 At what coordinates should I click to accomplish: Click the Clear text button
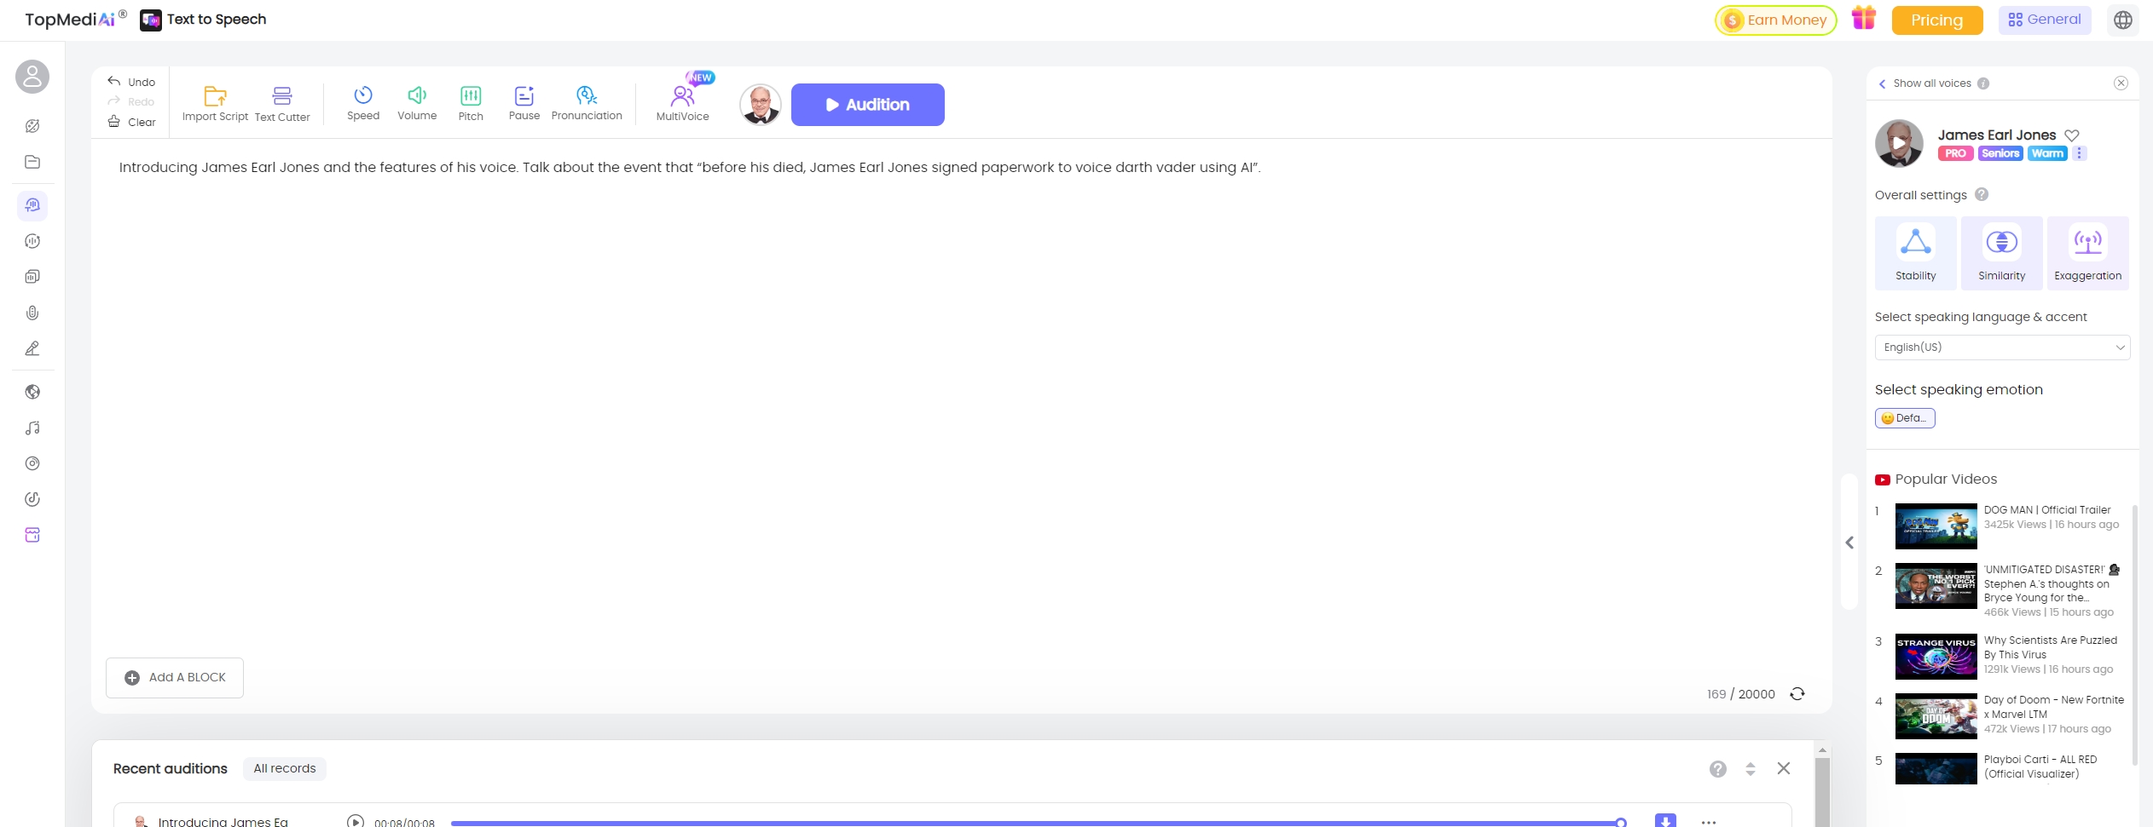coord(131,122)
